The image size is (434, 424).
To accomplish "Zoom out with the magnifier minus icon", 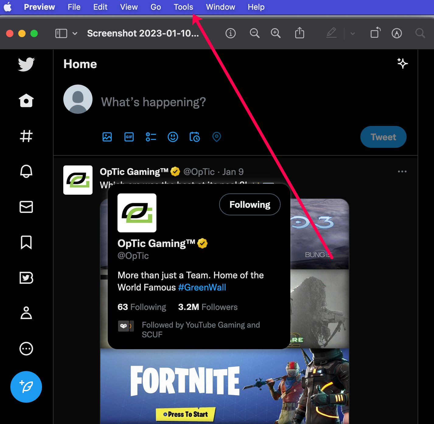I will click(x=254, y=33).
